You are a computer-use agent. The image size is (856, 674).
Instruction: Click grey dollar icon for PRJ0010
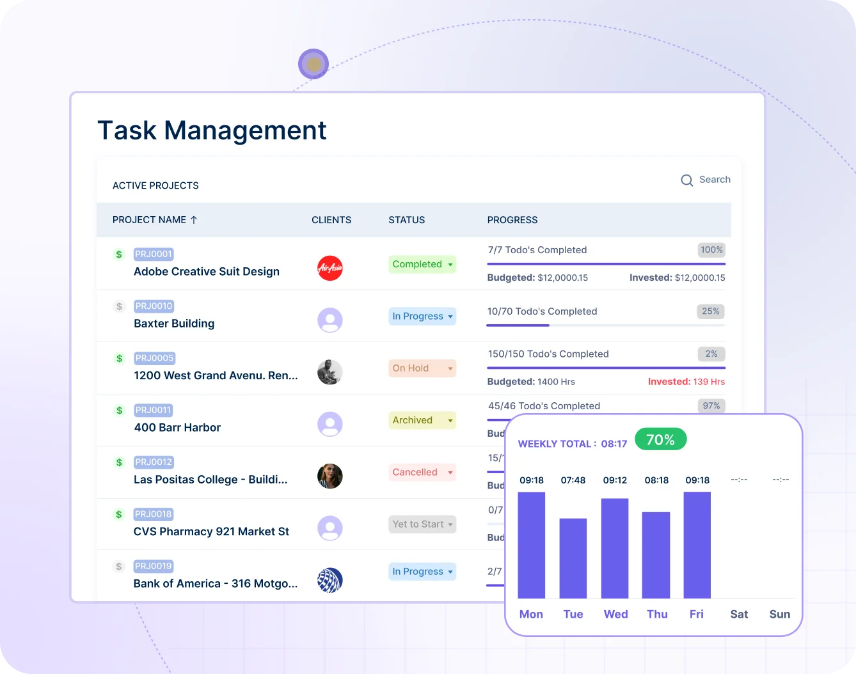[x=119, y=306]
